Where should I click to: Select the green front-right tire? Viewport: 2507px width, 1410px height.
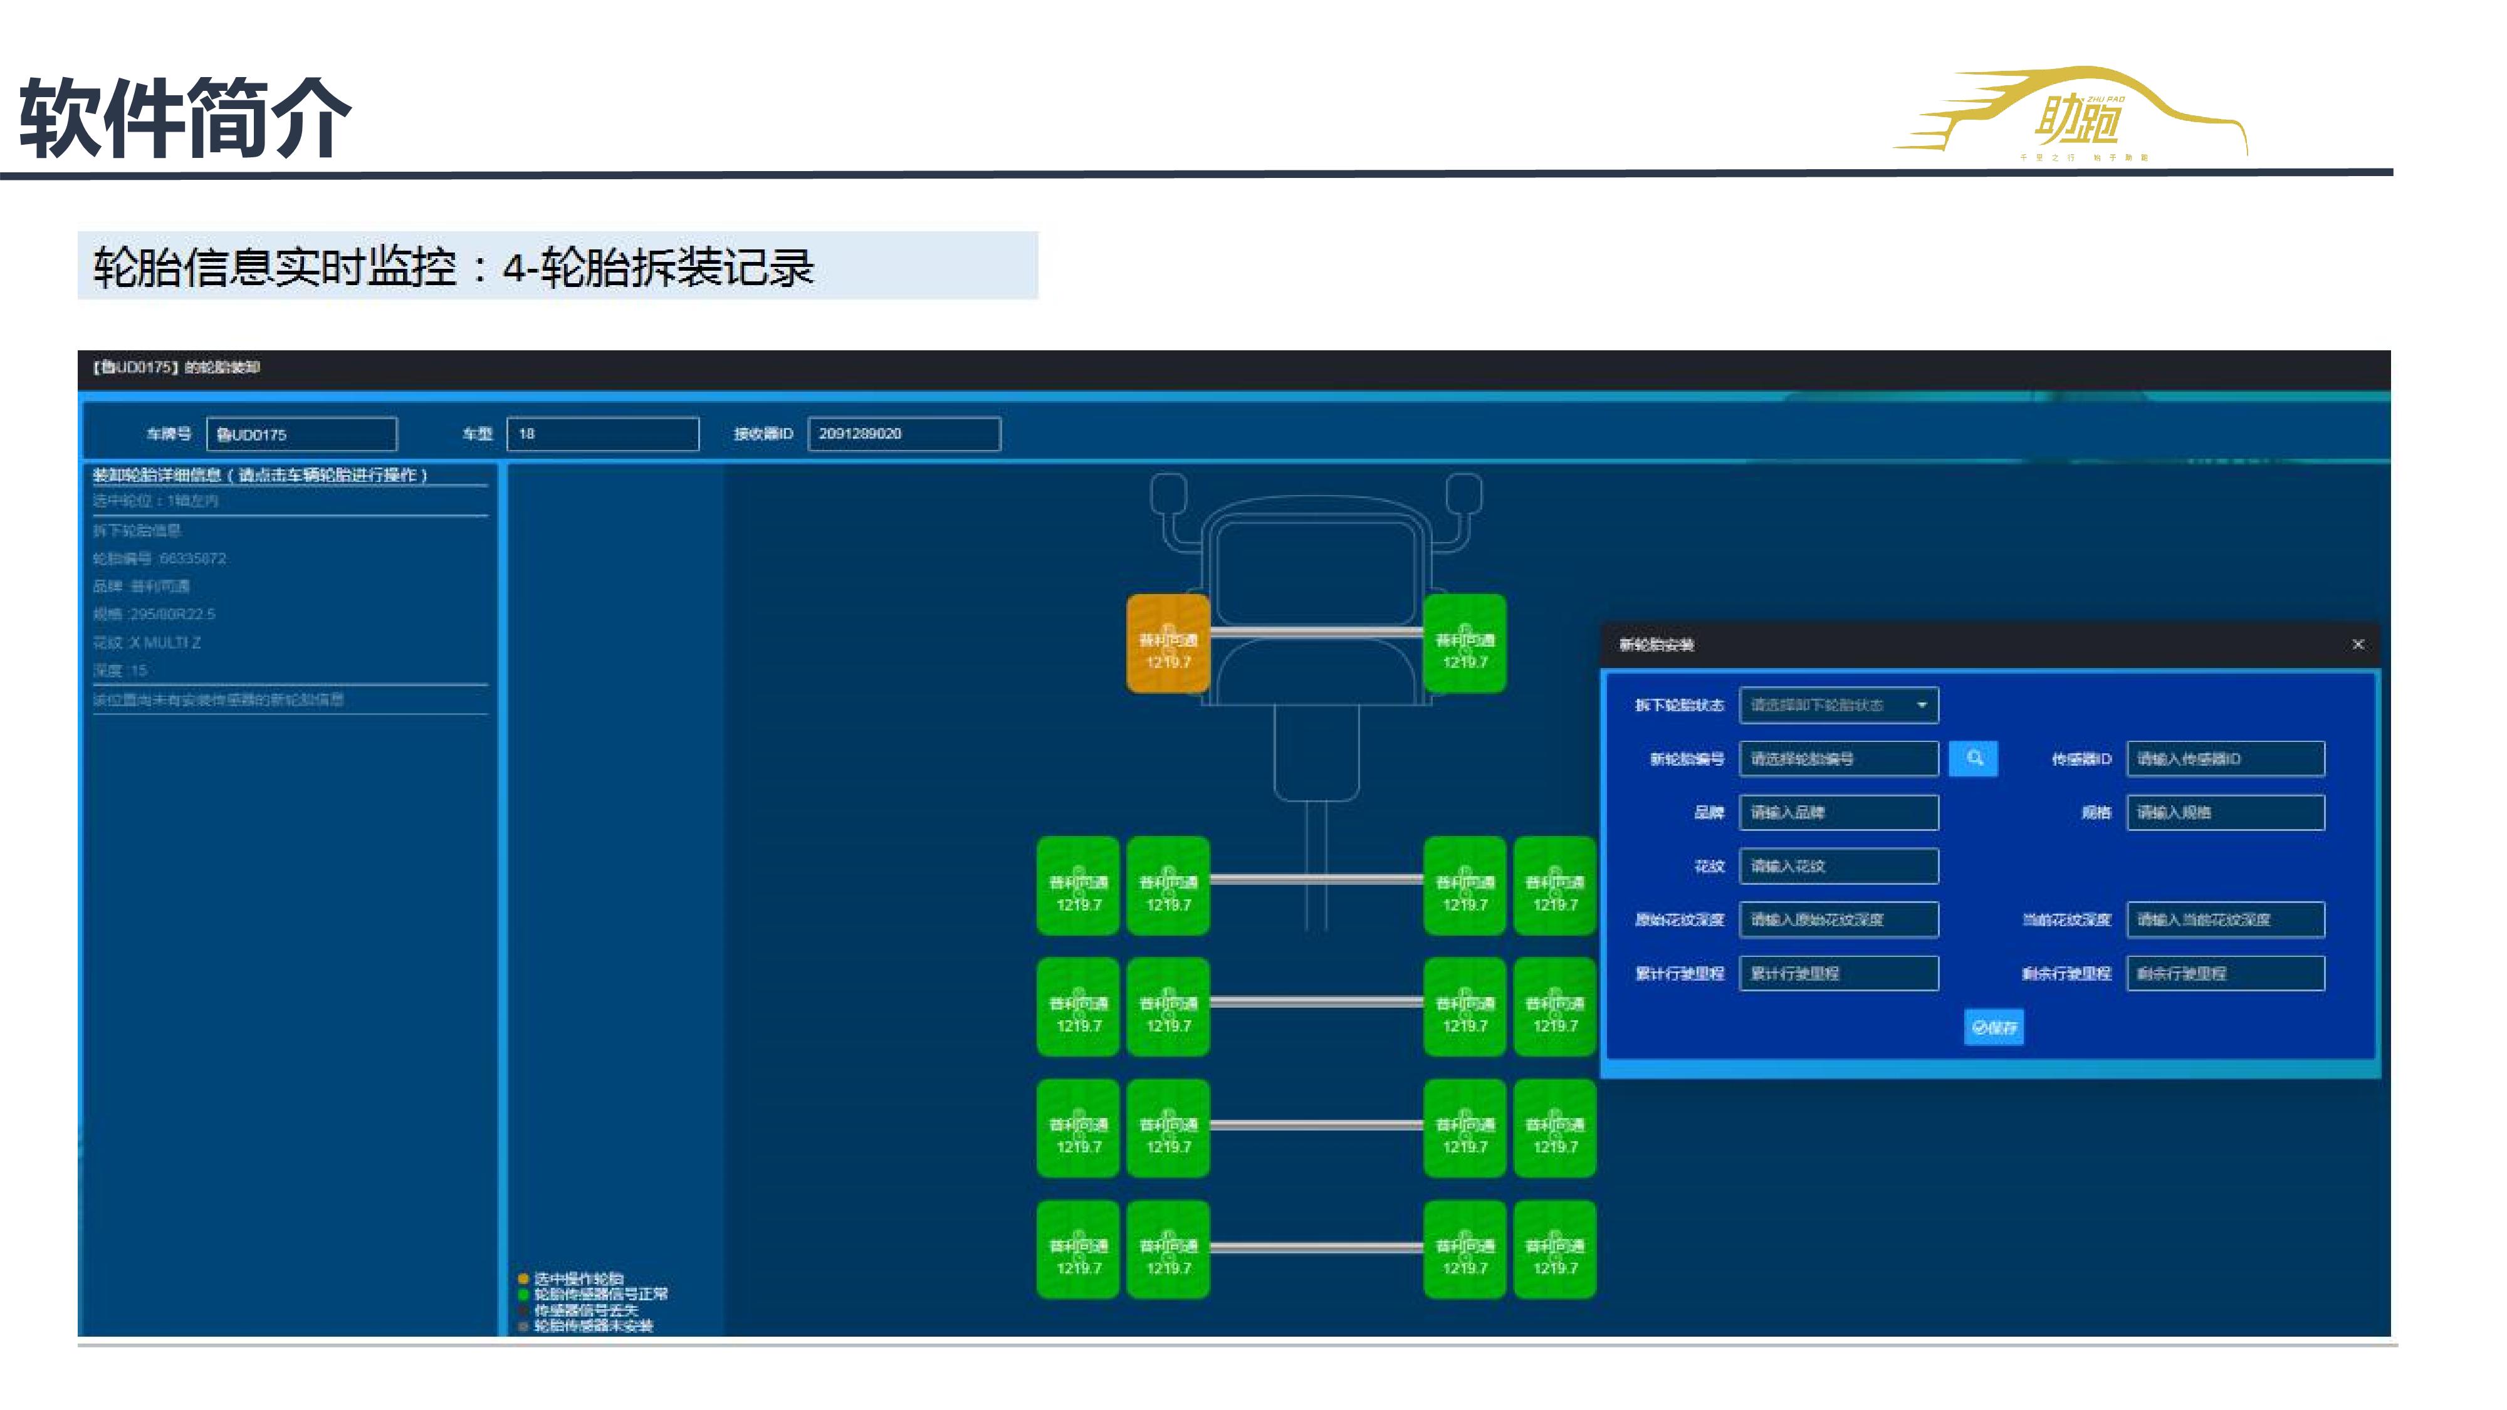click(x=1463, y=644)
